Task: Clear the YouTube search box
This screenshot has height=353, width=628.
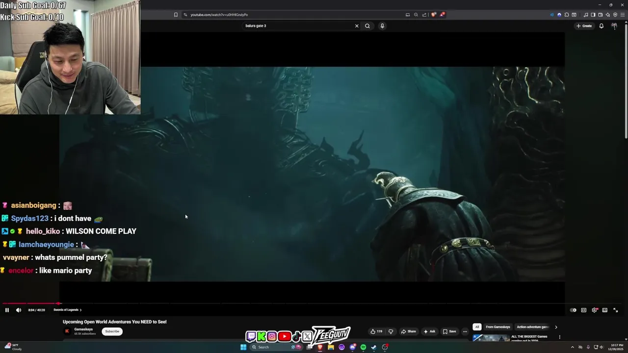Action: tap(357, 26)
